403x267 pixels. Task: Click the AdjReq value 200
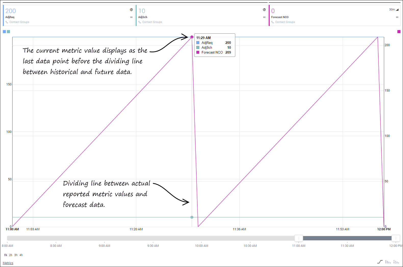click(x=11, y=11)
